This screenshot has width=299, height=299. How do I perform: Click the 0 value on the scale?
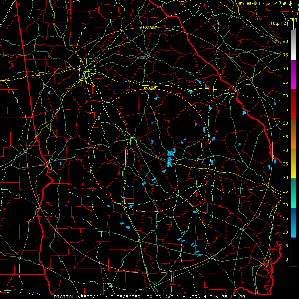pyautogui.click(x=287, y=259)
